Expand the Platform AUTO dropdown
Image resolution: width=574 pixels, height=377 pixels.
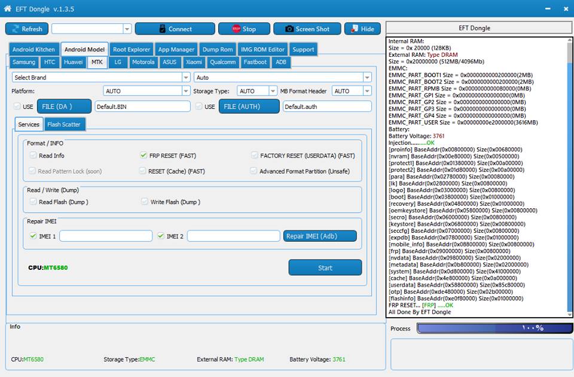[186, 91]
